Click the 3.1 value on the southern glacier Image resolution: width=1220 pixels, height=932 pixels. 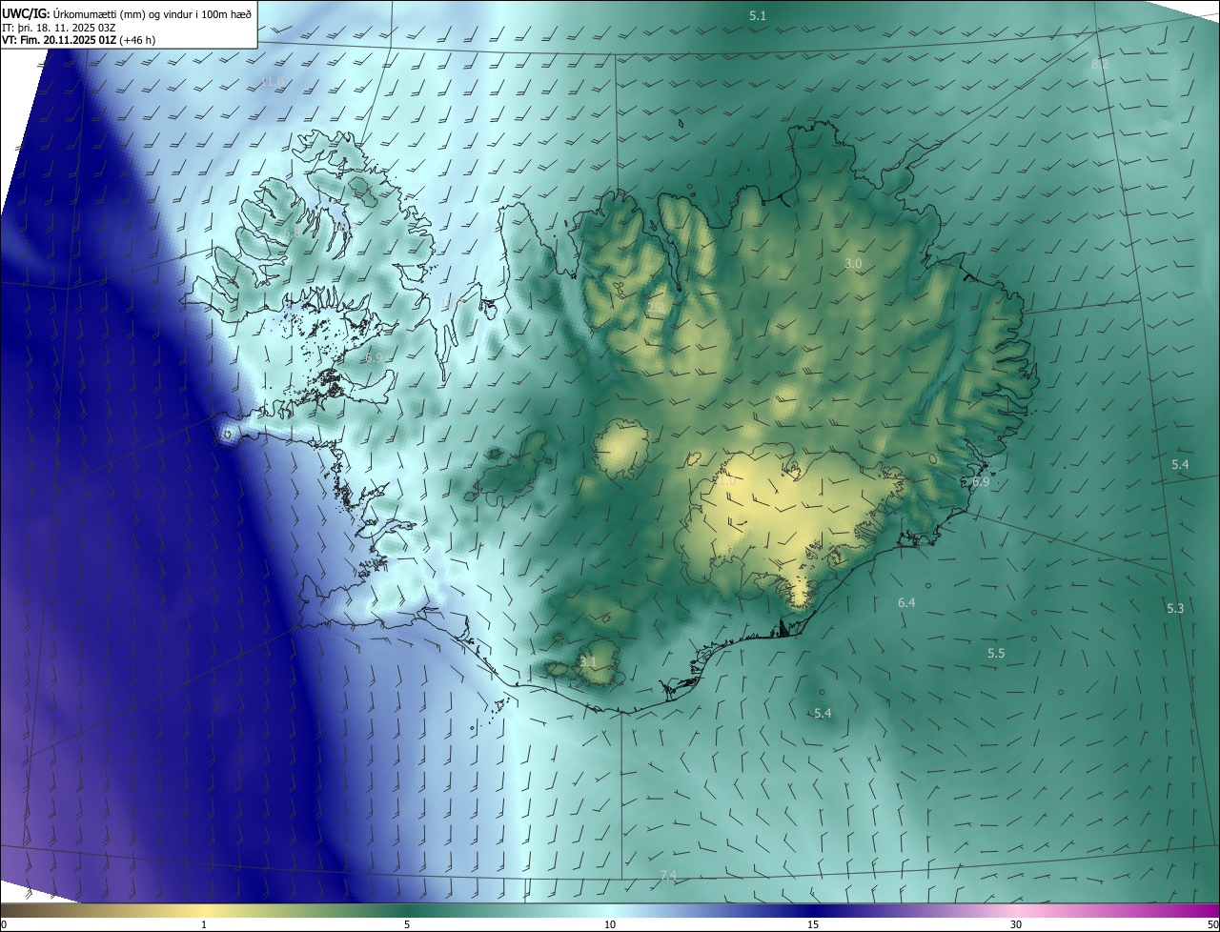point(588,661)
